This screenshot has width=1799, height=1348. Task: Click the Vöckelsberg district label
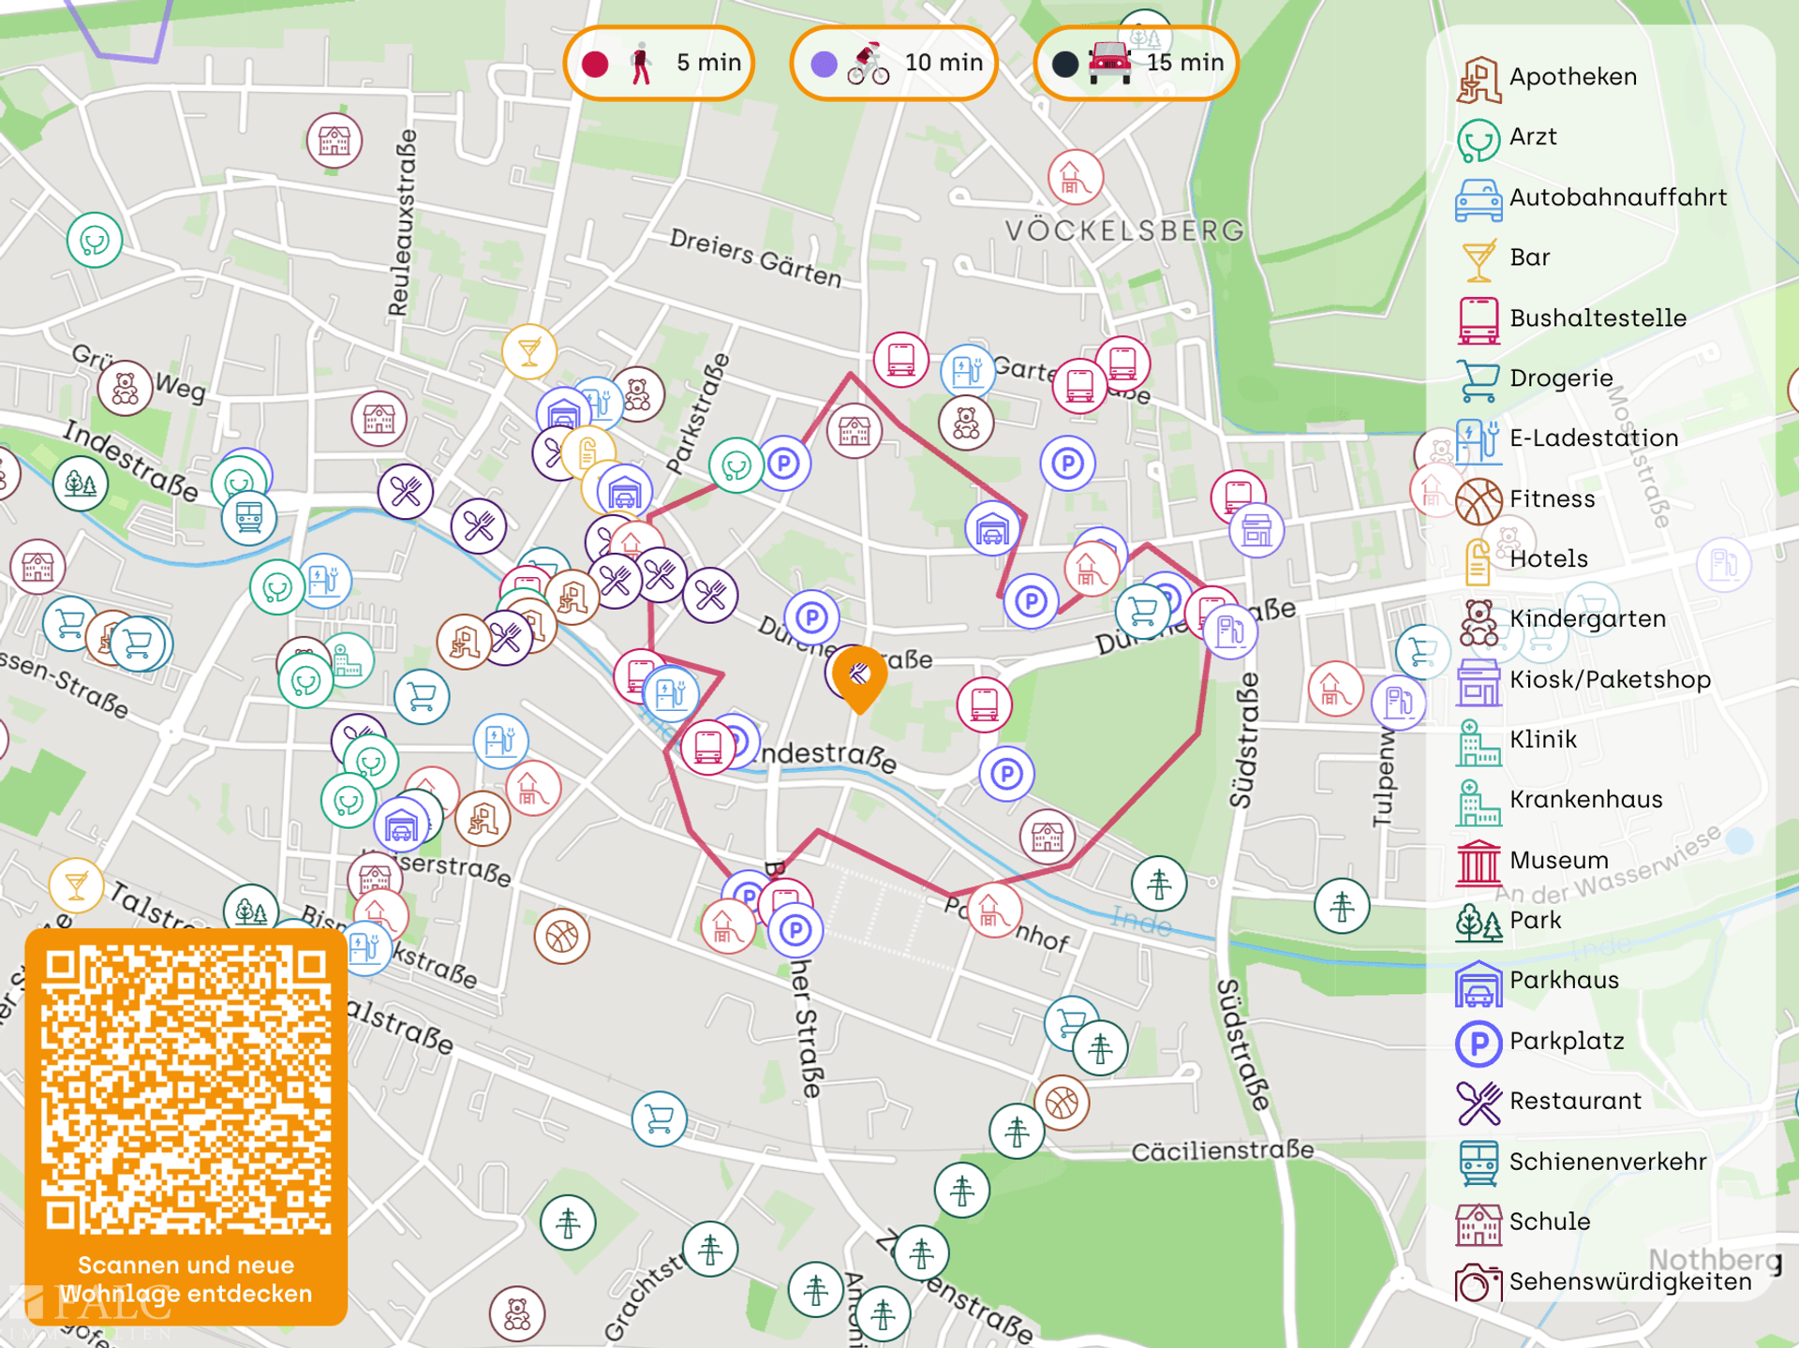1125,230
